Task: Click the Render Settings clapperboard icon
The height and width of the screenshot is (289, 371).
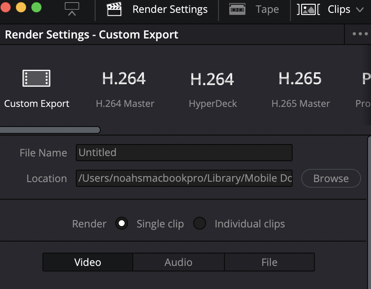Action: pos(114,9)
